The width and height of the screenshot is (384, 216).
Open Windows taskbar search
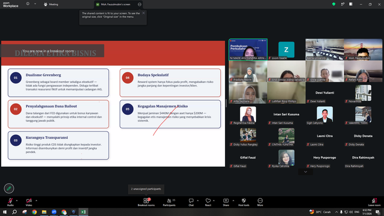tap(14, 212)
